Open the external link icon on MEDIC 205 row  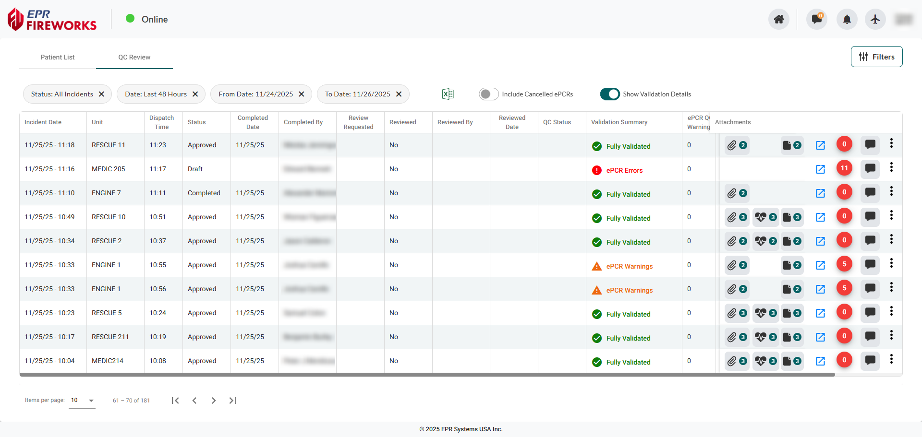pyautogui.click(x=820, y=169)
